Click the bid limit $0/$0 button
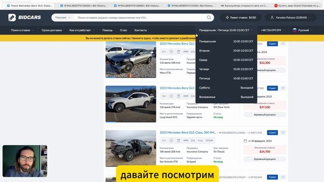 point(241,18)
